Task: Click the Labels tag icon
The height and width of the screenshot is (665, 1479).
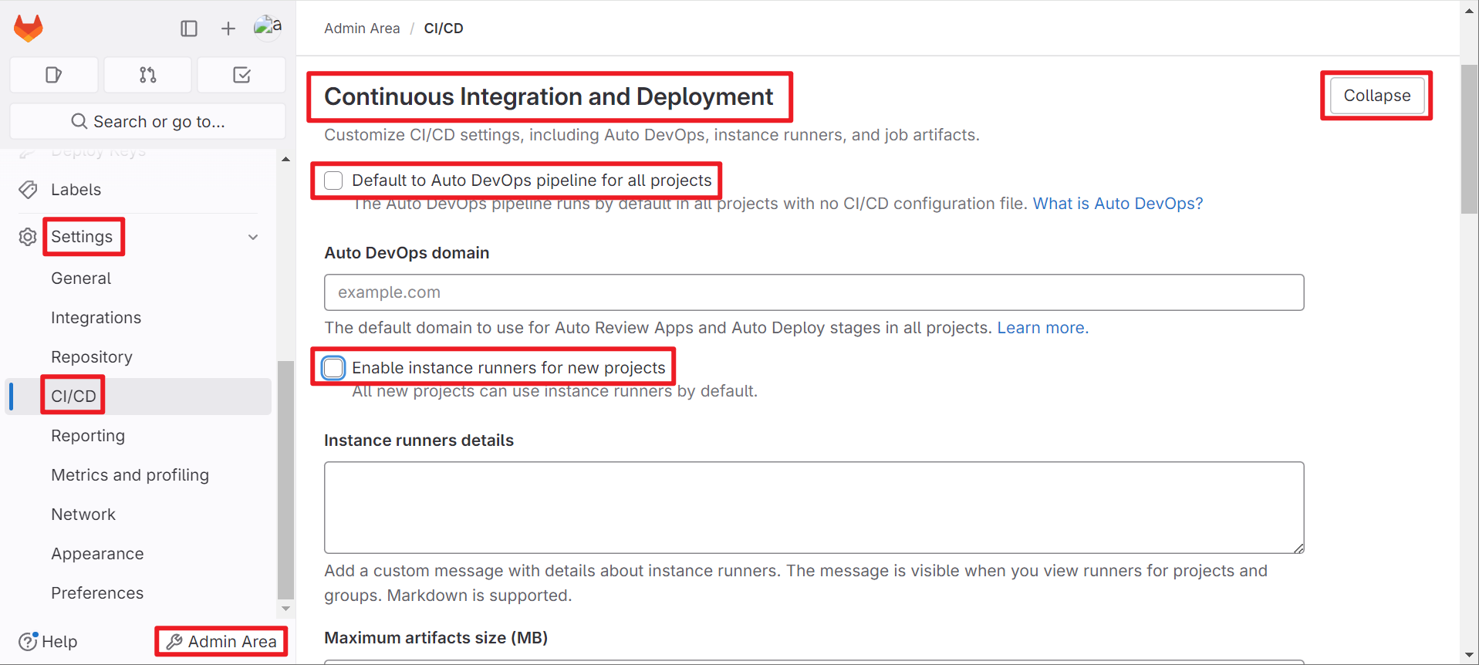Action: point(28,190)
